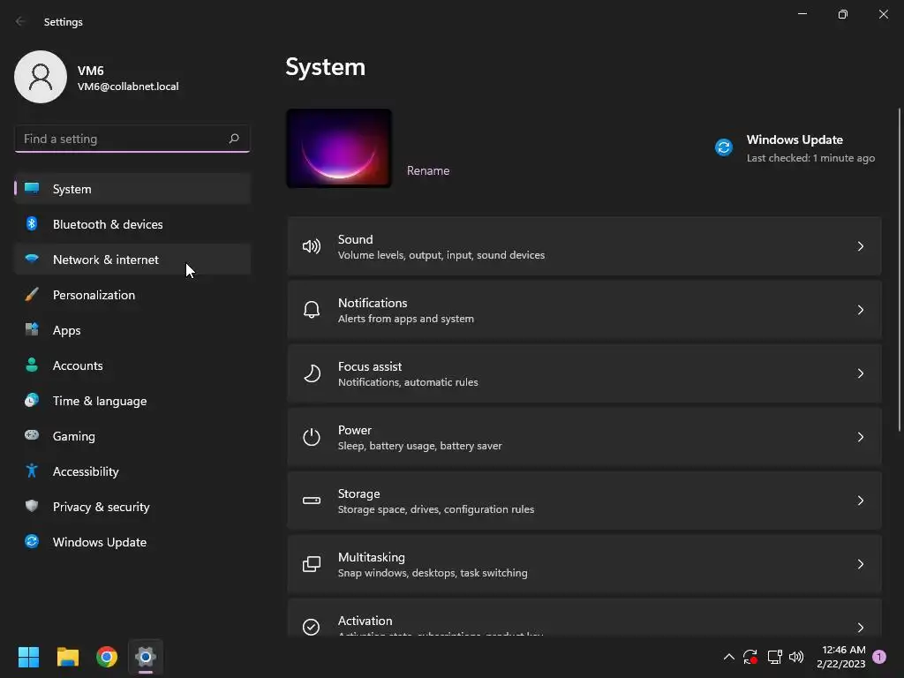The height and width of the screenshot is (678, 904).
Task: Go to Network & internet
Action: coord(132,260)
